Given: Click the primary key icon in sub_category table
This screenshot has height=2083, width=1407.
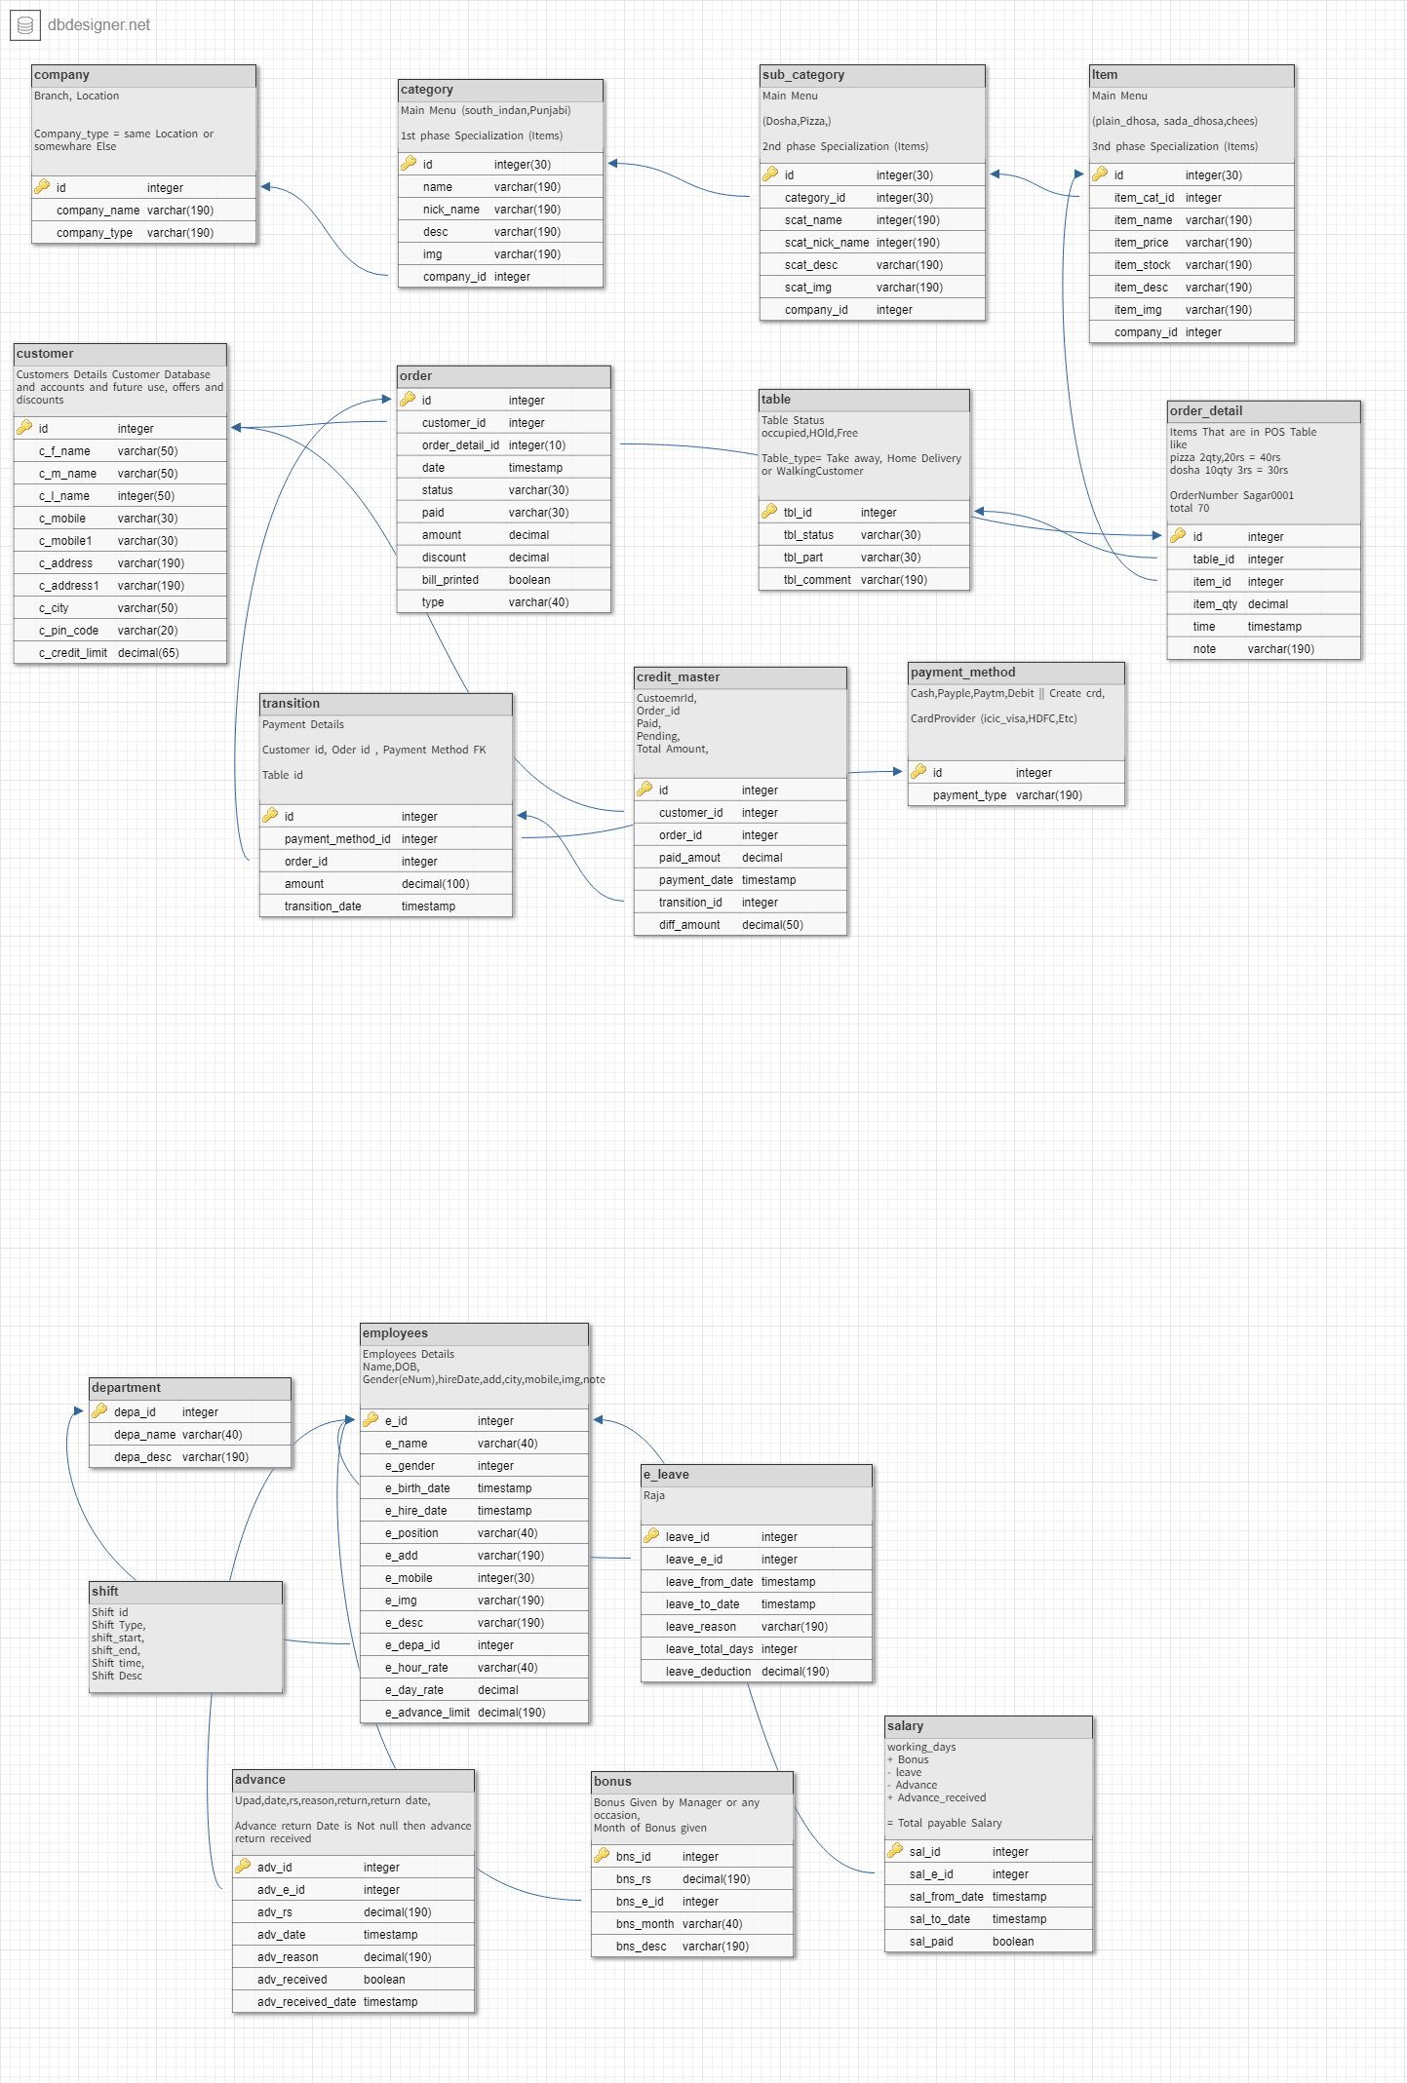Looking at the screenshot, I should click(770, 174).
